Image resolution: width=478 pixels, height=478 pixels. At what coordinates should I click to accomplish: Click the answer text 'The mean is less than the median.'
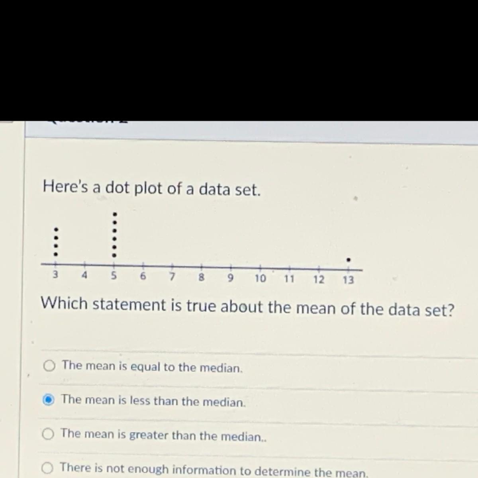[153, 401]
